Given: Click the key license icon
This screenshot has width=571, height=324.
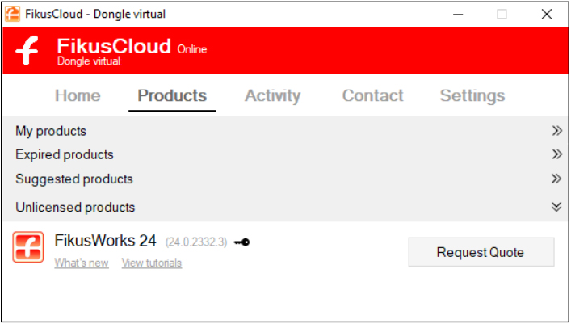Looking at the screenshot, I should point(241,242).
